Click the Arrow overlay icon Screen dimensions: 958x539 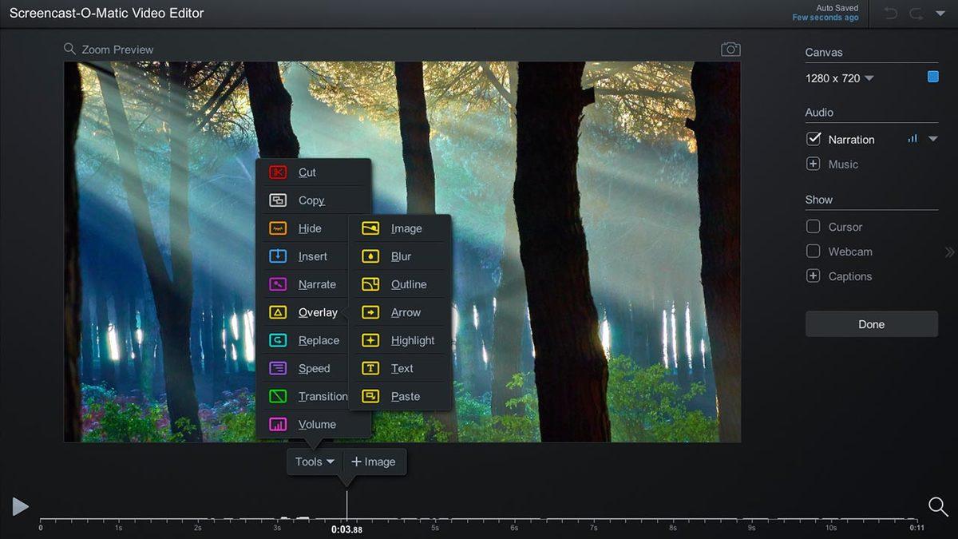[x=370, y=312]
